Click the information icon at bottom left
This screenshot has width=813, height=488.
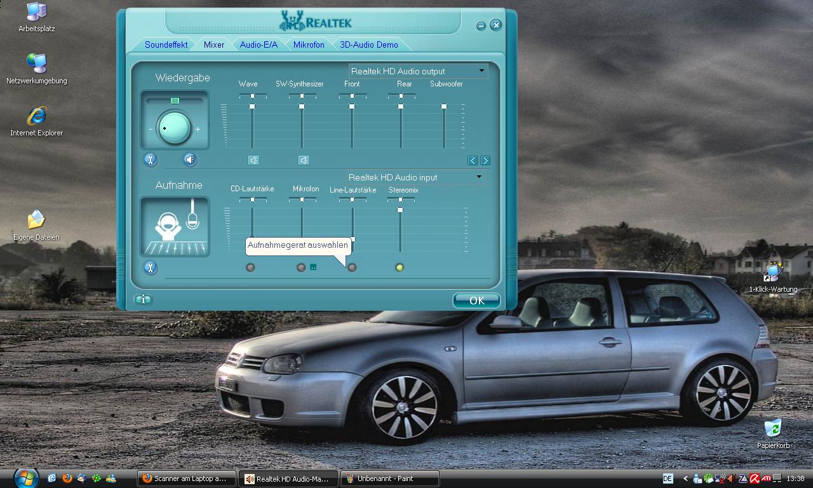click(x=143, y=299)
